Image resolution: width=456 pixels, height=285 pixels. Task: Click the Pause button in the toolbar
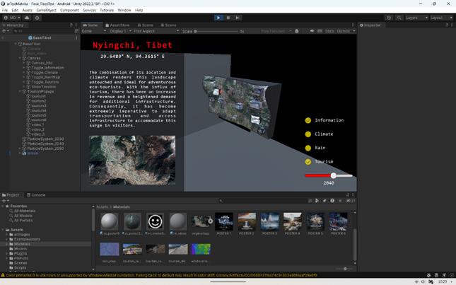(x=228, y=18)
